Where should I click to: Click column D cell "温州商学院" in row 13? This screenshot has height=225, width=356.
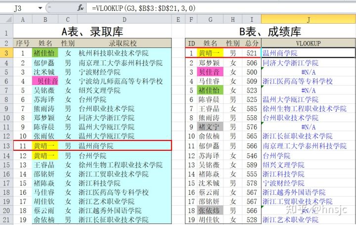125,146
